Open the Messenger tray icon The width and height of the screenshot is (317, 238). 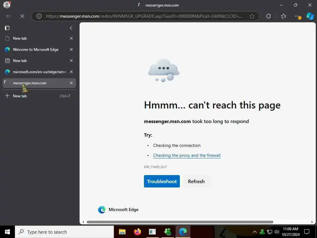coord(262,232)
